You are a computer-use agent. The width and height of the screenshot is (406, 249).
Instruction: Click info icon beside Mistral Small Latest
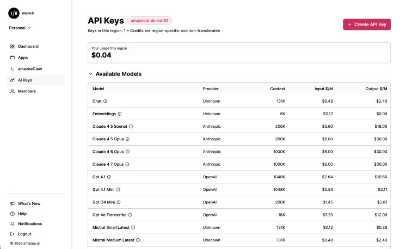point(133,228)
